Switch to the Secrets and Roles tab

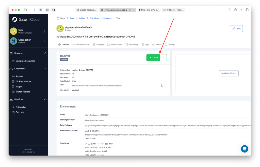click(81, 44)
